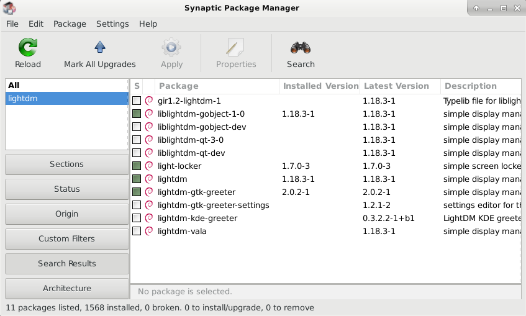The image size is (526, 316).
Task: Click Debian swirl icon for liblightdm-qt-dev
Action: pyautogui.click(x=149, y=153)
